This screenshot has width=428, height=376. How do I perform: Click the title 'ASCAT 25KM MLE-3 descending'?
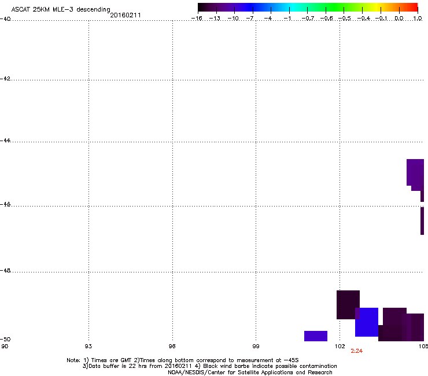pos(61,10)
